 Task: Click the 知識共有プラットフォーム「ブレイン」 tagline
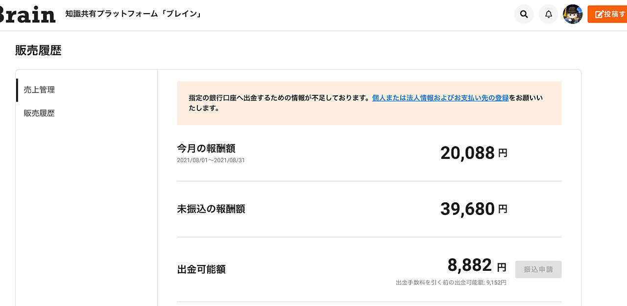click(134, 14)
